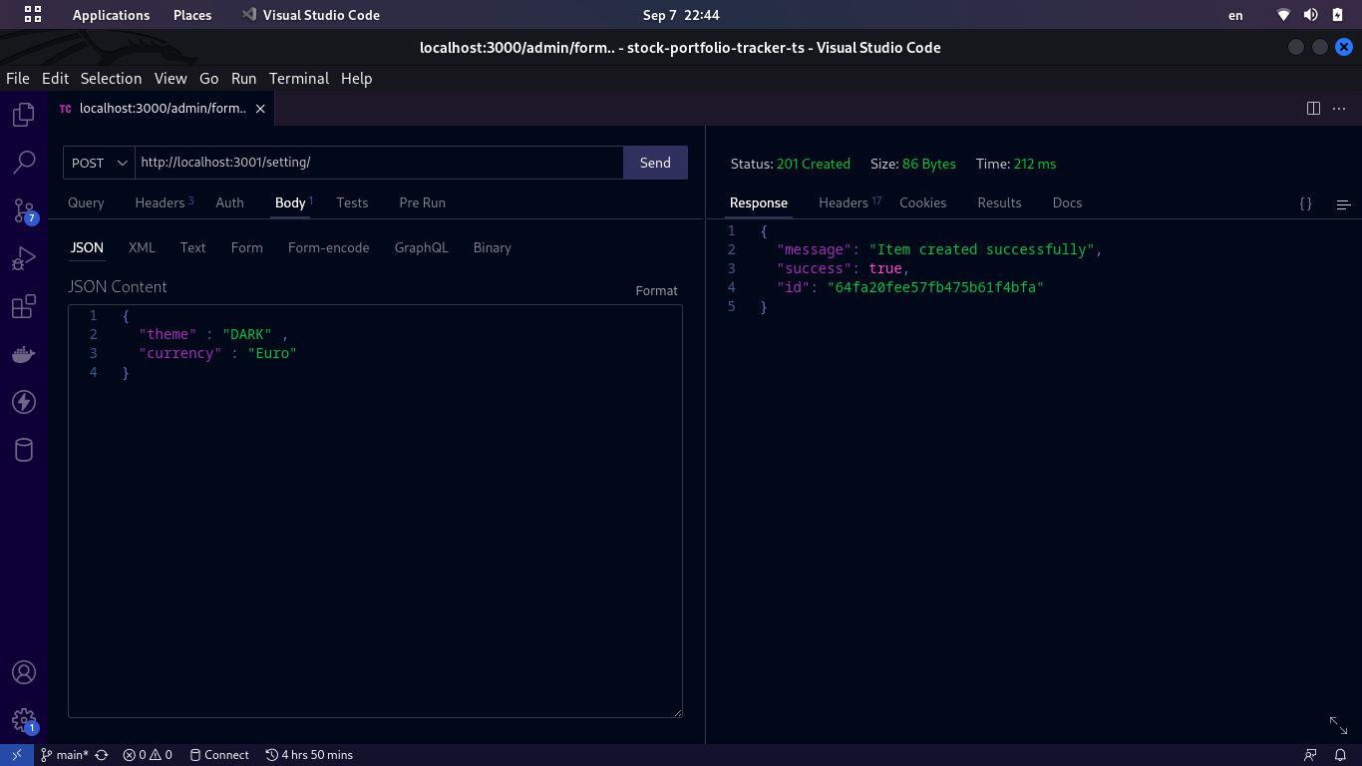The height and width of the screenshot is (766, 1362).
Task: Open the File menu
Action: (18, 79)
